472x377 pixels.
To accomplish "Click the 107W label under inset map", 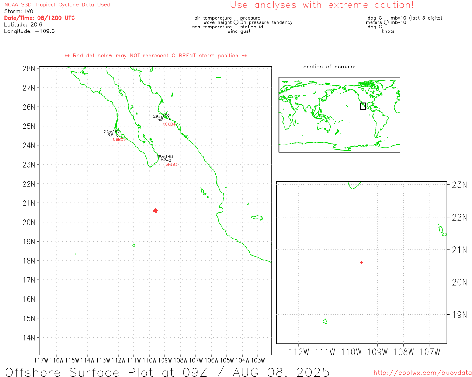I will point(430,352).
